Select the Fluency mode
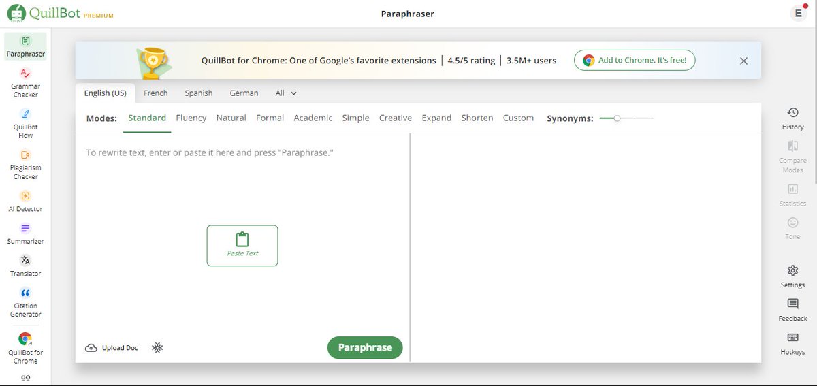 pos(191,118)
